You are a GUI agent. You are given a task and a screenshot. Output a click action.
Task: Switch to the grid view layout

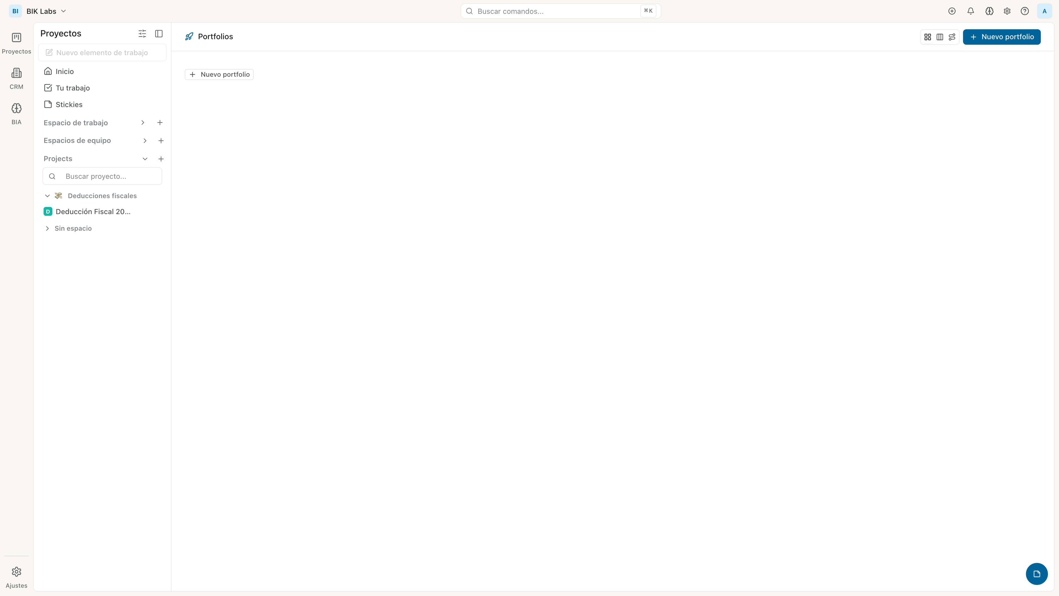(x=927, y=37)
